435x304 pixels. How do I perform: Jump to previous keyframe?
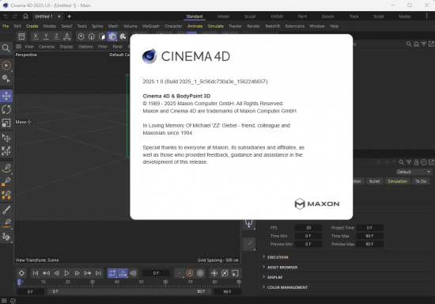(46, 273)
